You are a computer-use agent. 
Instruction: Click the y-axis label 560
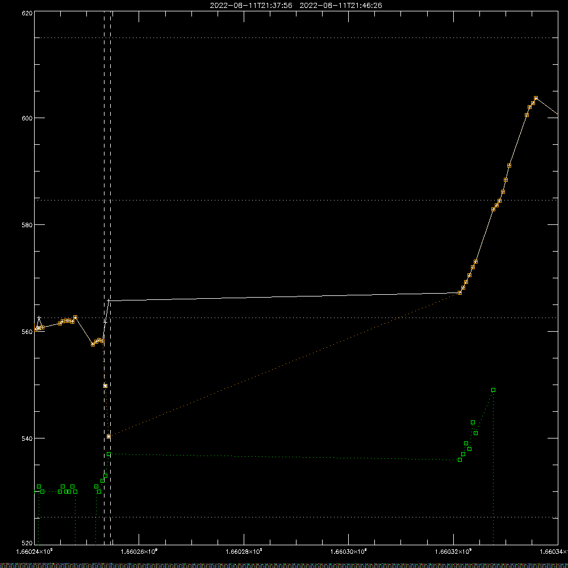tap(27, 332)
